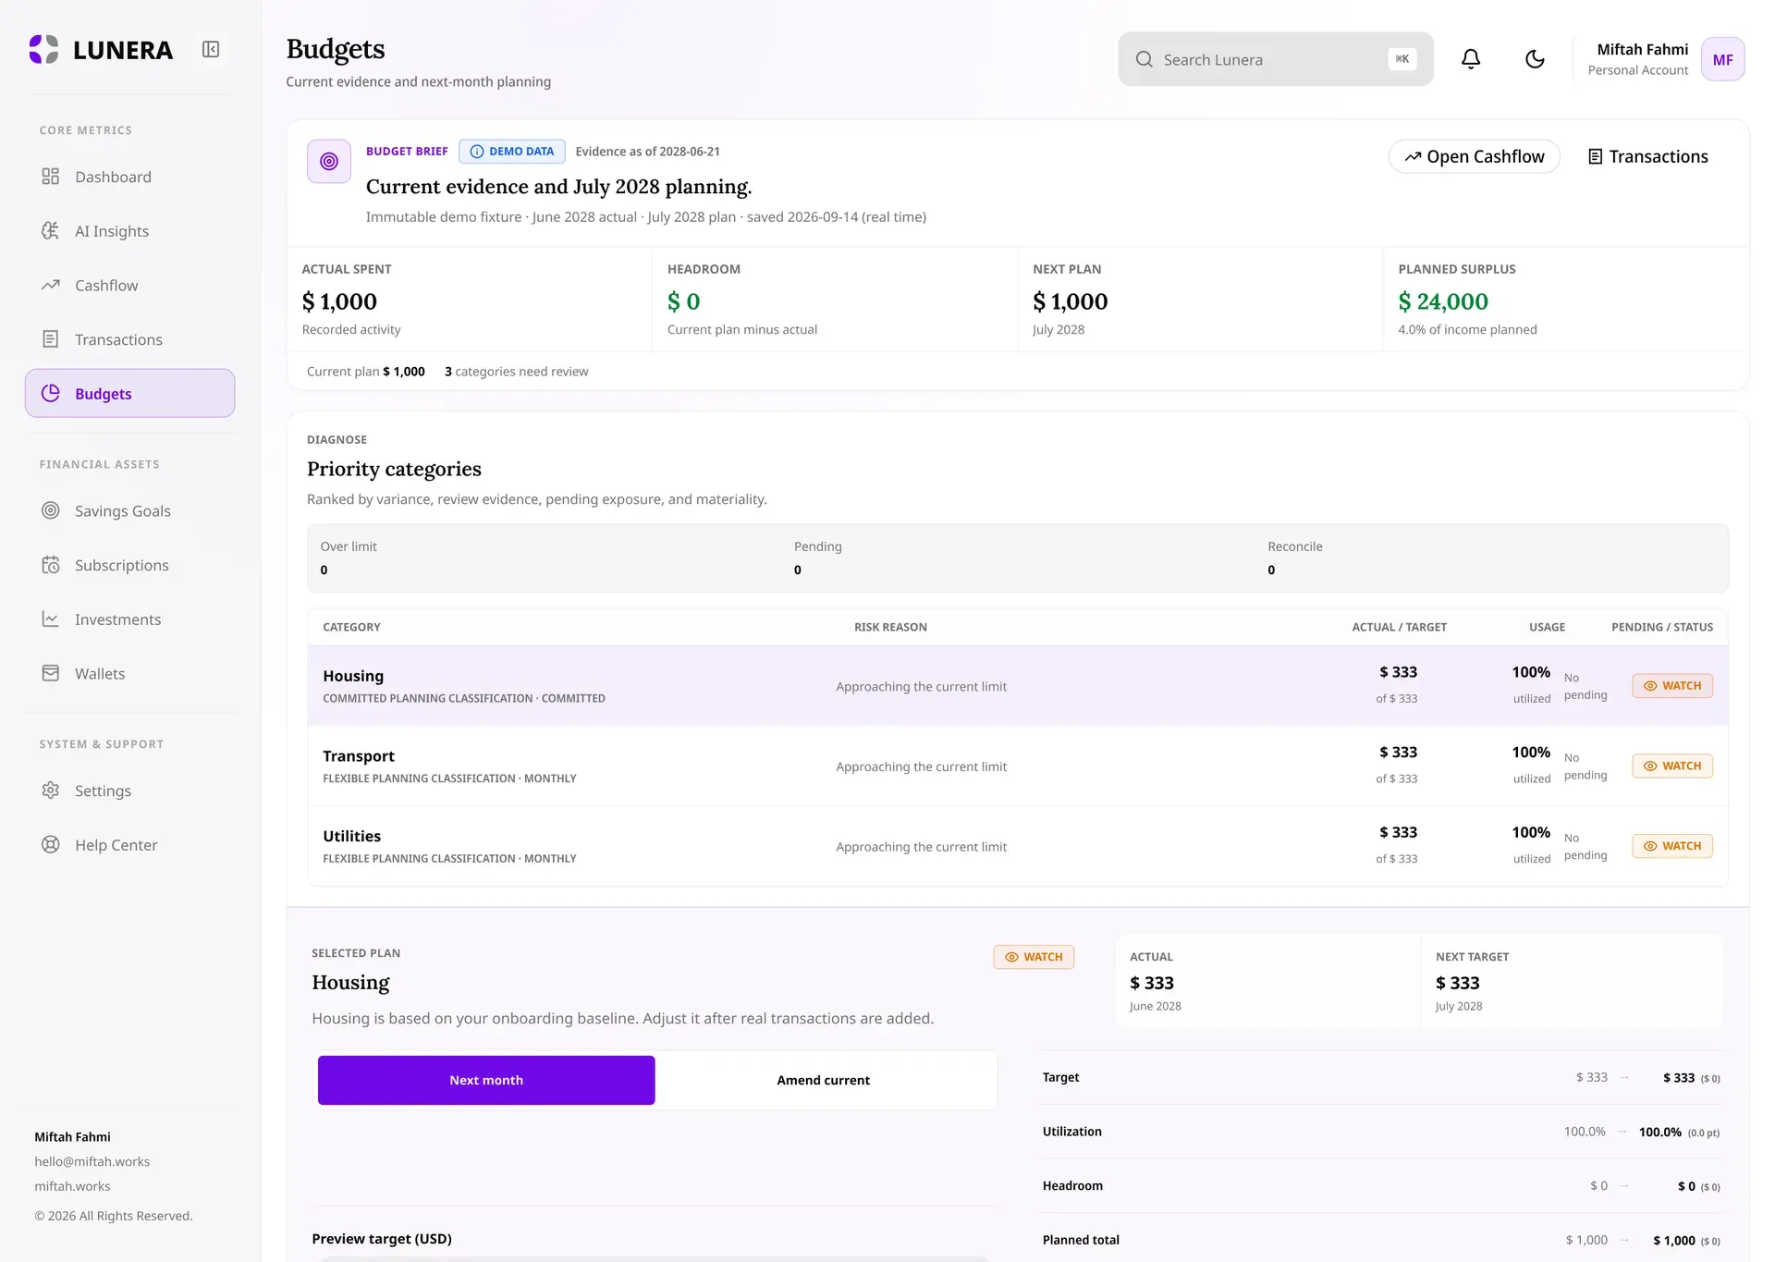Open Transactions in the sidebar
Image resolution: width=1775 pixels, height=1262 pixels.
tap(130, 339)
